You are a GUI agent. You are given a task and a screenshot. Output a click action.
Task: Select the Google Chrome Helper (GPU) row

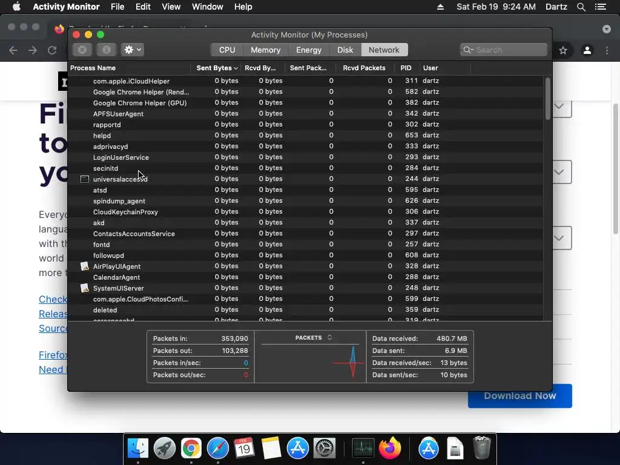point(305,102)
